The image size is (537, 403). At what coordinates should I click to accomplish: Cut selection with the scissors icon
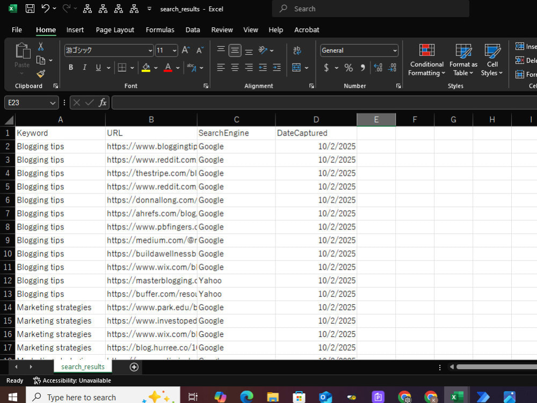coord(41,46)
